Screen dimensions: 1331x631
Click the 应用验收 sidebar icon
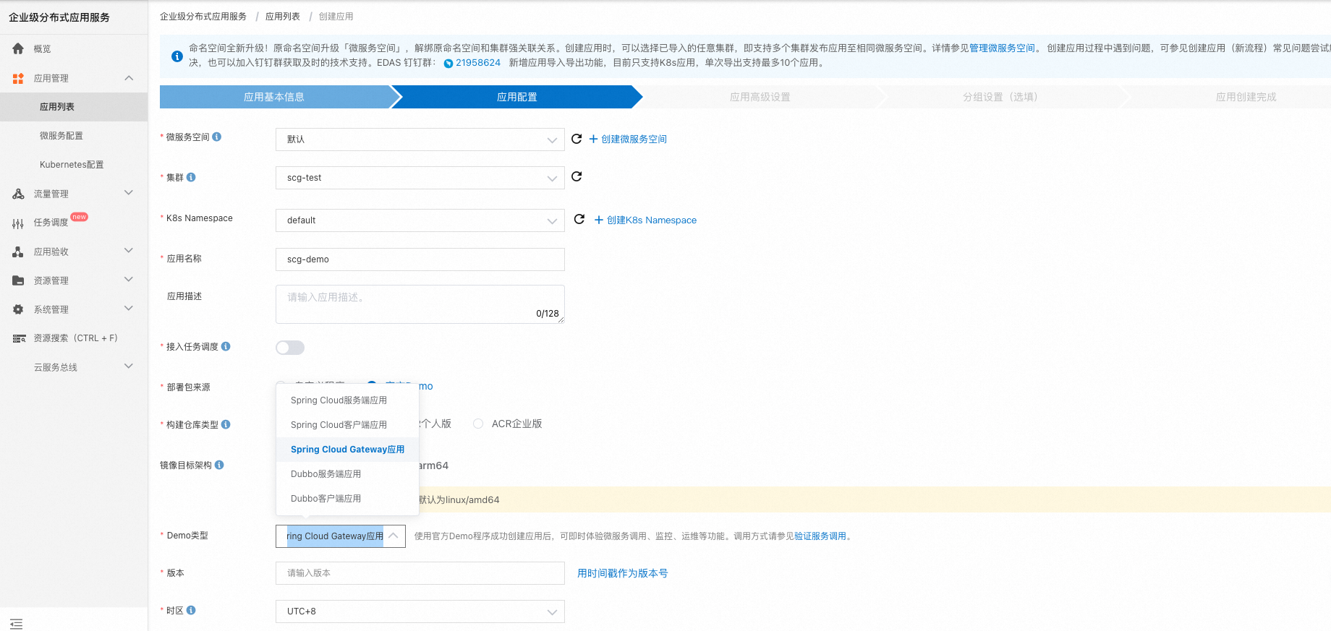coord(18,252)
